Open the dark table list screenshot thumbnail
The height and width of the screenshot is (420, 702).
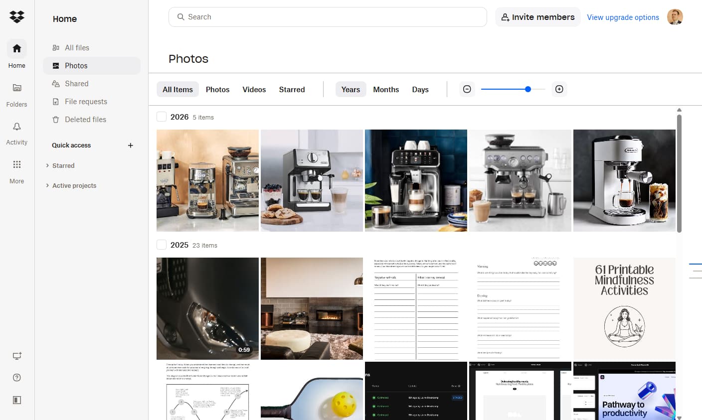(416, 391)
